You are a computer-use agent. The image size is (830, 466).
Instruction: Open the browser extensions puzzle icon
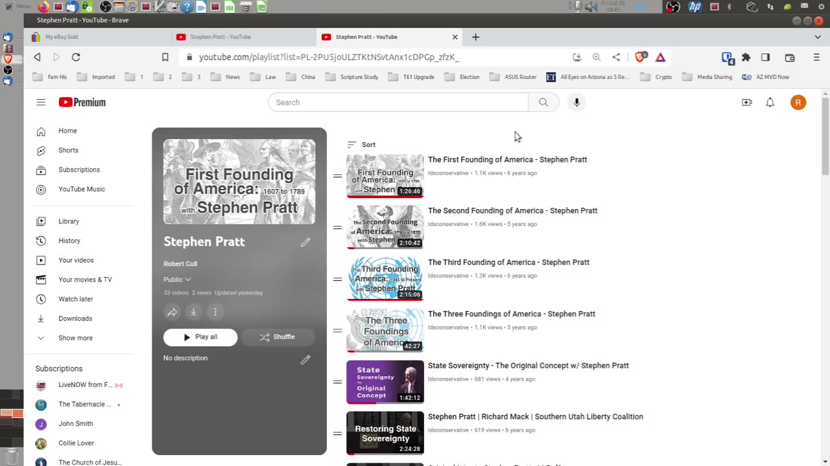tap(746, 57)
